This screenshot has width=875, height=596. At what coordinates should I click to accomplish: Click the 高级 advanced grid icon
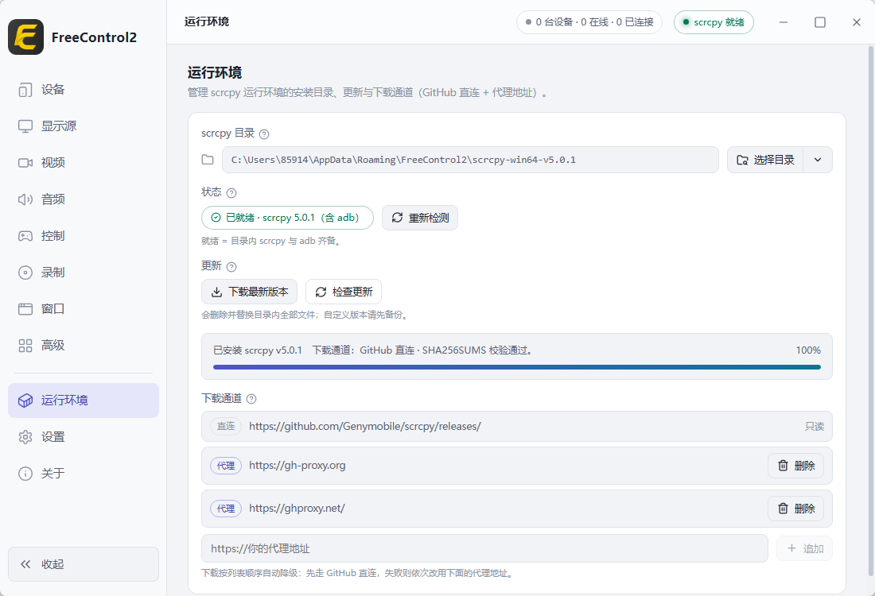tap(25, 346)
